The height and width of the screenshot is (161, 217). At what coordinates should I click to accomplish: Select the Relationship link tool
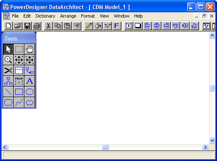click(29, 70)
